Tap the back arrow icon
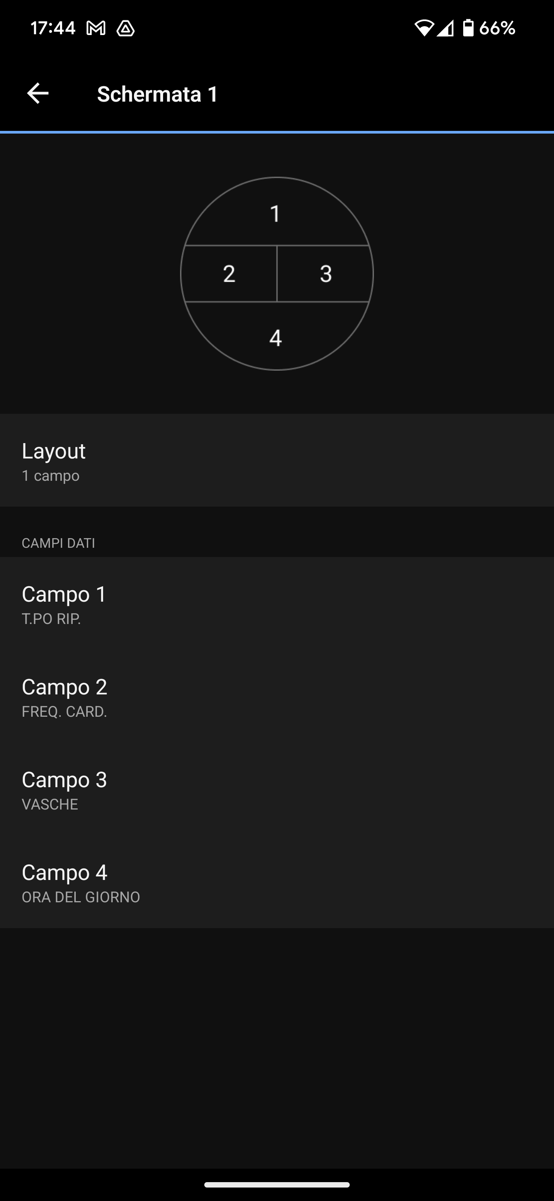The image size is (554, 1201). tap(38, 94)
